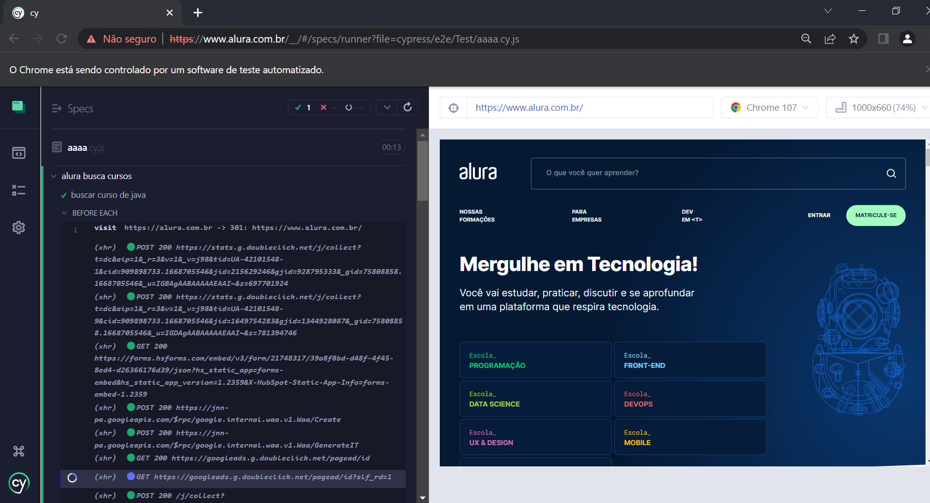
Task: Open PARA EMPRESAS menu item
Action: [x=587, y=216]
